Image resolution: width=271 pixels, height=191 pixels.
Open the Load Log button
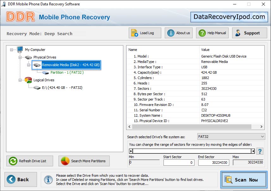(145, 33)
